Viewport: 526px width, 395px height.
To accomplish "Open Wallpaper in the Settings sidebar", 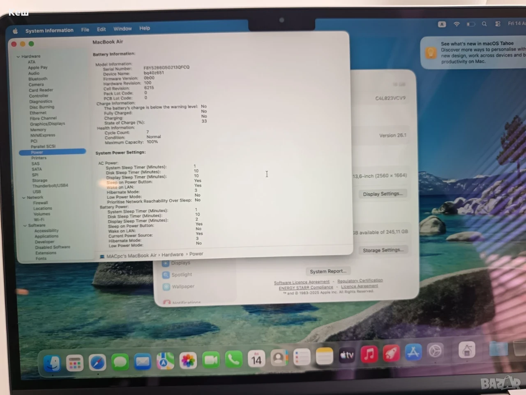I will [179, 286].
